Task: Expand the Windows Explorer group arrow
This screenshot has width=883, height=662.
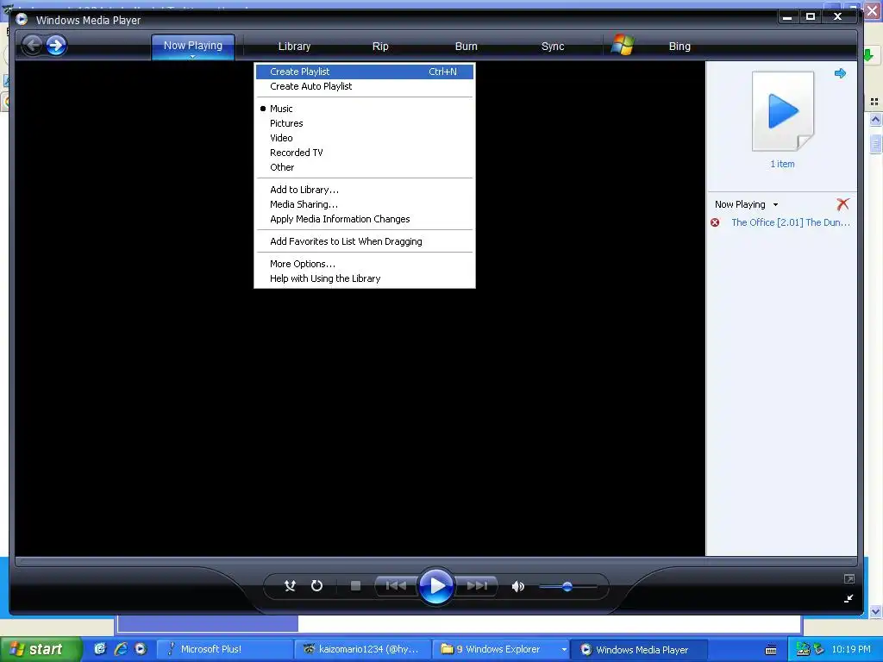Action: tap(564, 650)
